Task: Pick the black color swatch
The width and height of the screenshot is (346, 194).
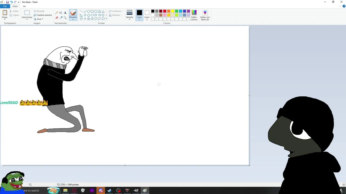Action: pos(153,11)
